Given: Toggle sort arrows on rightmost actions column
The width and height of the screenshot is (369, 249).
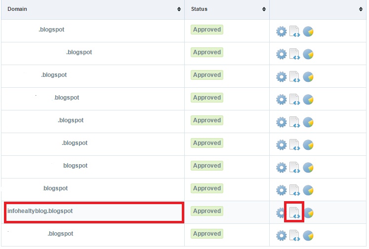Looking at the screenshot, I should (x=361, y=9).
